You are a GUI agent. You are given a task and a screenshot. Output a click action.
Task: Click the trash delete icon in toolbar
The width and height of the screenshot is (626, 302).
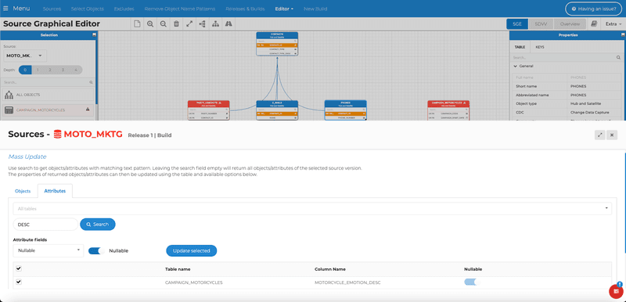(x=177, y=24)
